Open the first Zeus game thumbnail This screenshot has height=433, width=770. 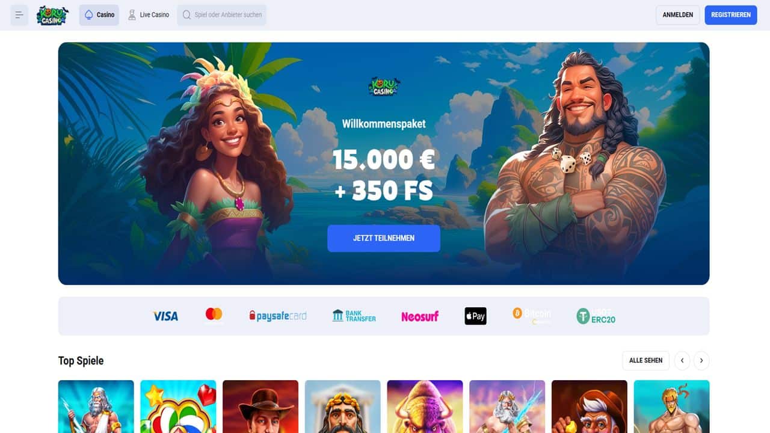96,407
